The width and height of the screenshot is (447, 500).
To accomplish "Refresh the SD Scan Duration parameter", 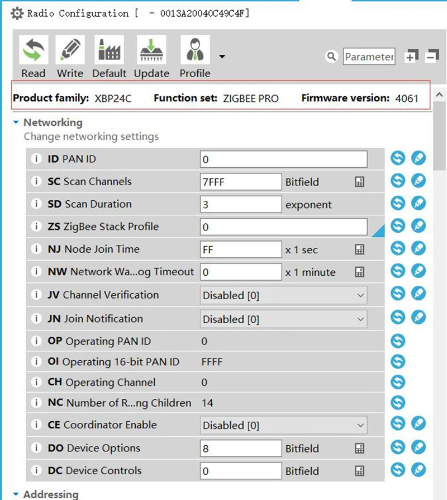I will [398, 203].
